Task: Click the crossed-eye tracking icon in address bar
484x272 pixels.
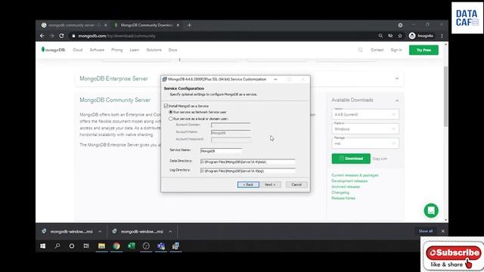Action: tap(390, 36)
